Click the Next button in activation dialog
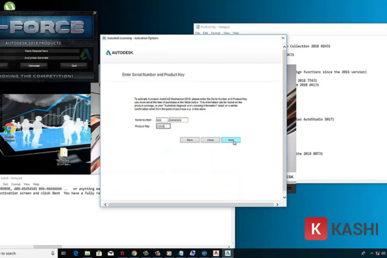Image resolution: width=387 pixels, height=258 pixels. [x=230, y=139]
